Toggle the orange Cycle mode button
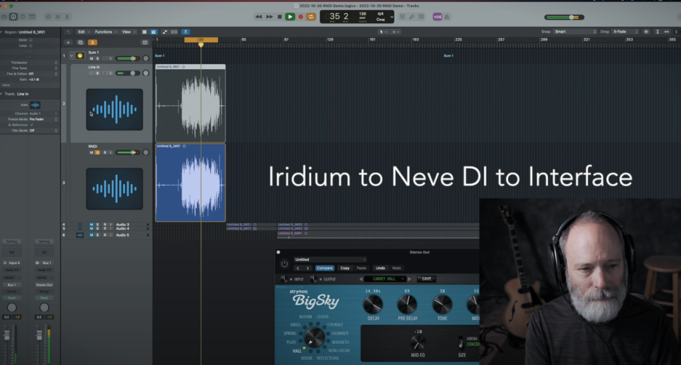Image resolution: width=681 pixels, height=365 pixels. pos(311,17)
